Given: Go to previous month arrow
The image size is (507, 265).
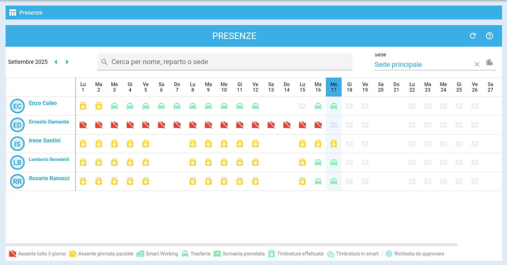Looking at the screenshot, I should (56, 62).
